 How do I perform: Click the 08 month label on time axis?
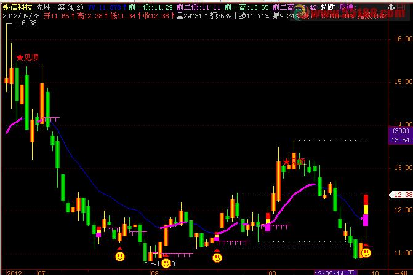155,273
